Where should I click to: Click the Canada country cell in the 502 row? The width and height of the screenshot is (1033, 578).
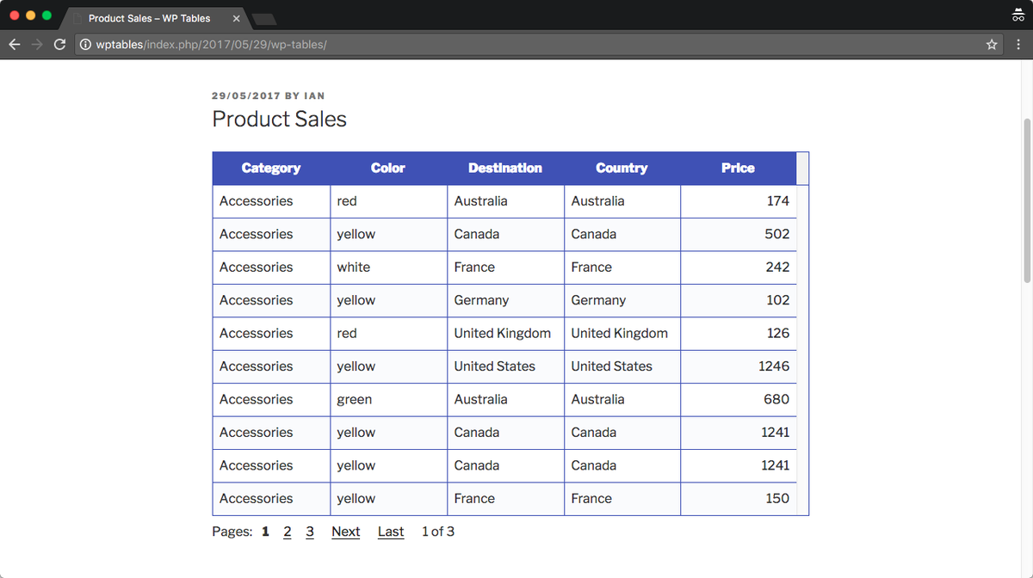(x=622, y=234)
